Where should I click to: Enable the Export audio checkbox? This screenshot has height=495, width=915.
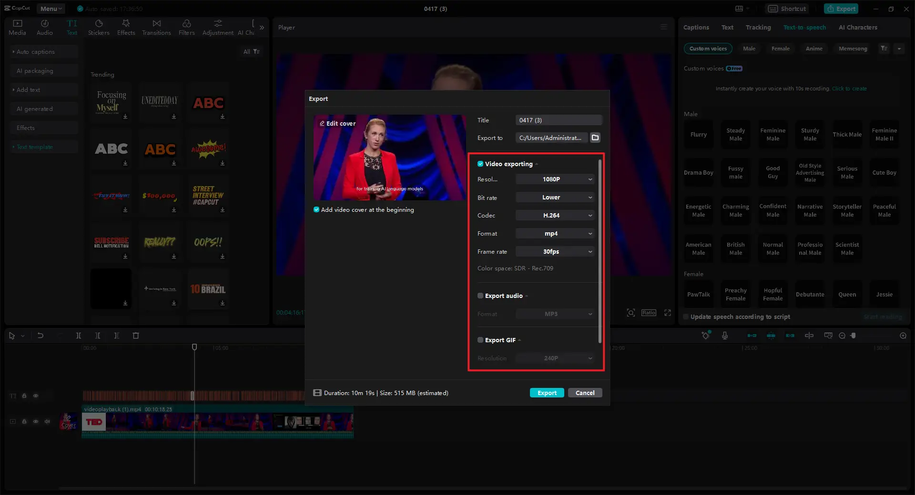coord(480,296)
